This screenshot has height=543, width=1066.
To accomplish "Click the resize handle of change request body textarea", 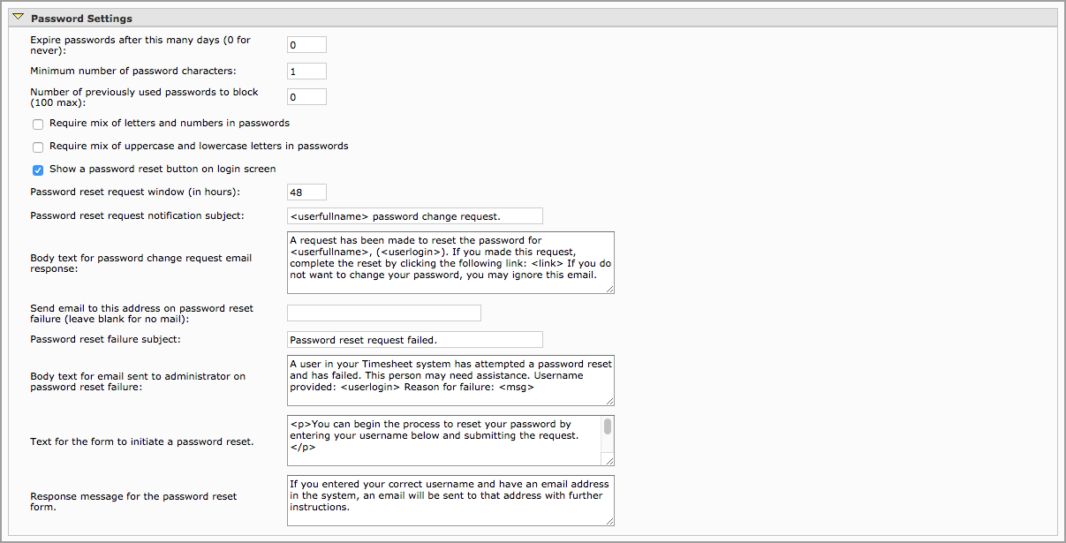I will [609, 288].
